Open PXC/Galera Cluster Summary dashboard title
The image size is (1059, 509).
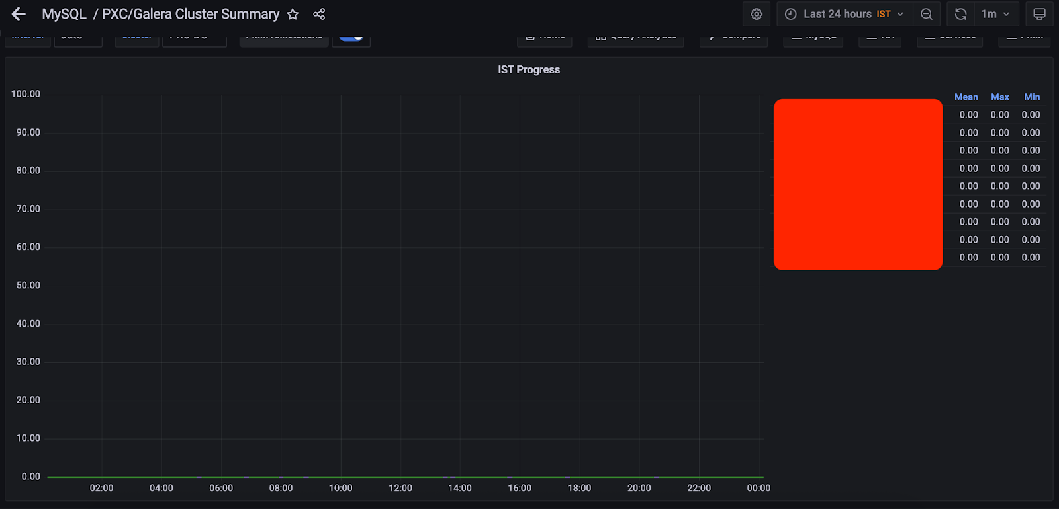(191, 14)
